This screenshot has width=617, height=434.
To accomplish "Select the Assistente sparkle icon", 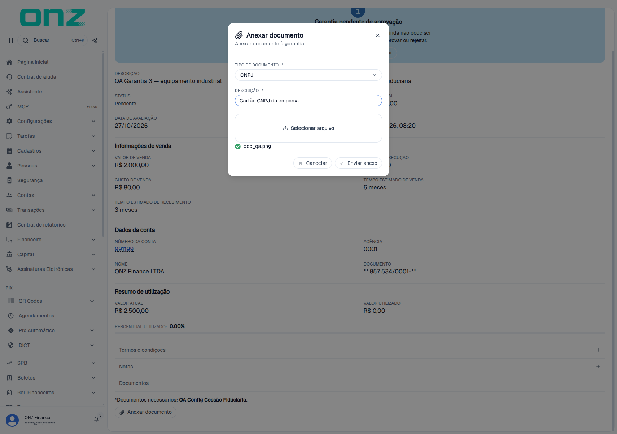I will tap(9, 92).
